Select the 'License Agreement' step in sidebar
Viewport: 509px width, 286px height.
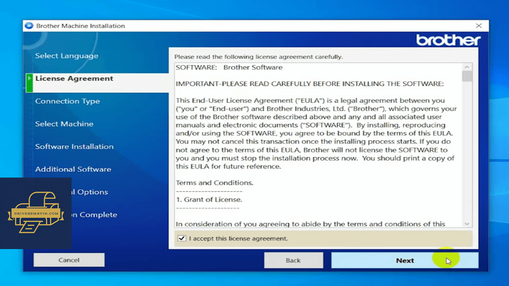[74, 79]
